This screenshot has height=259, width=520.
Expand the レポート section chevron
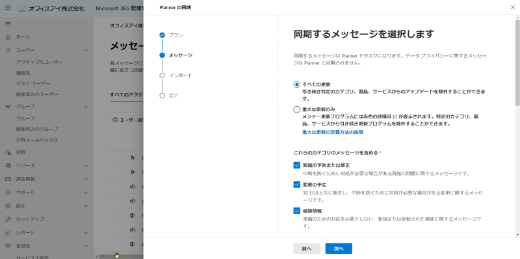tap(86, 233)
